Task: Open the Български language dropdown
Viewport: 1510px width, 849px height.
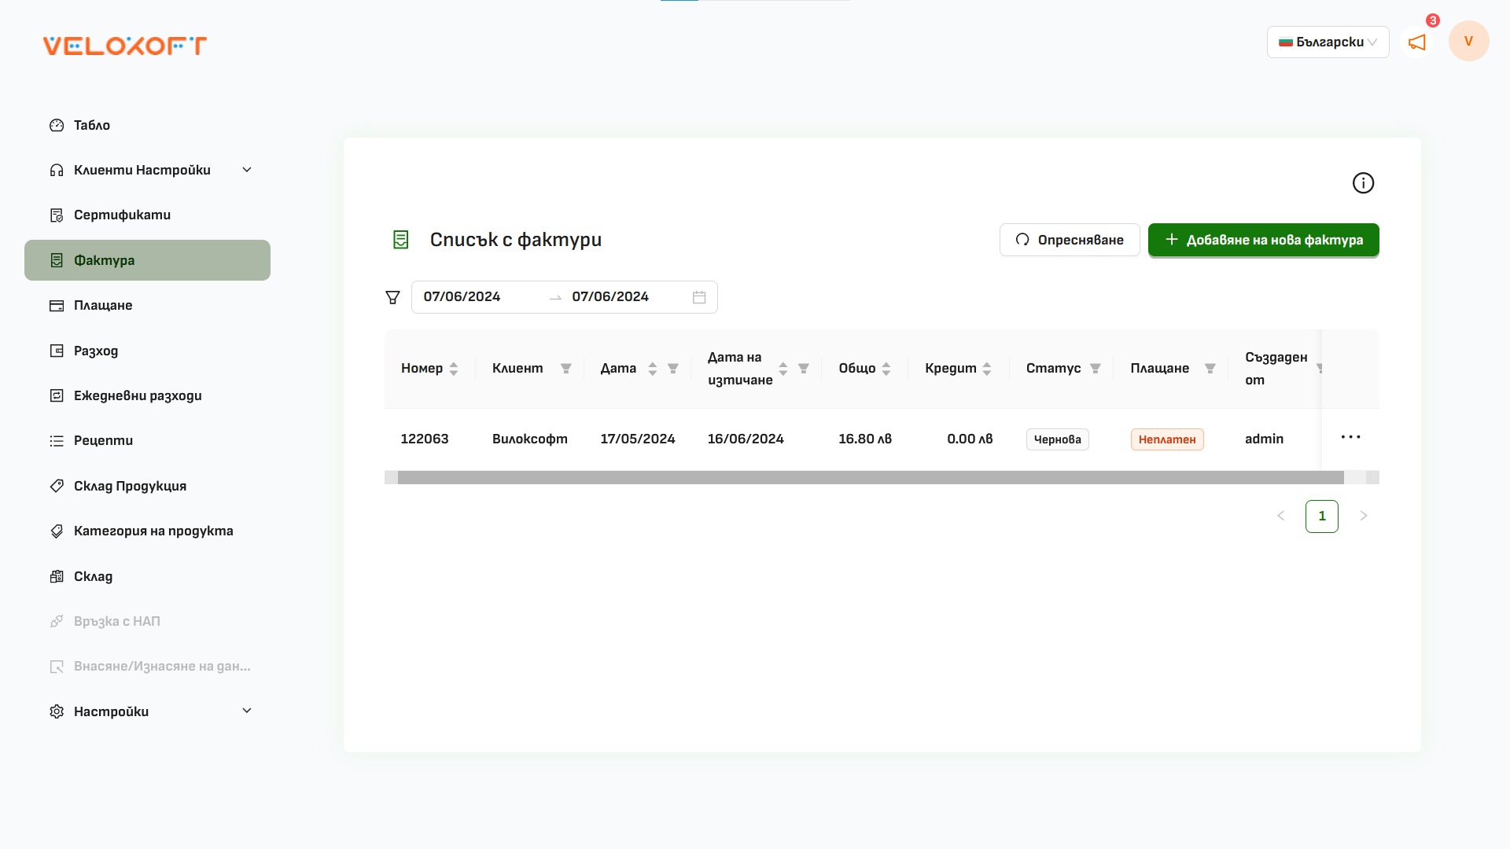Action: pos(1328,42)
